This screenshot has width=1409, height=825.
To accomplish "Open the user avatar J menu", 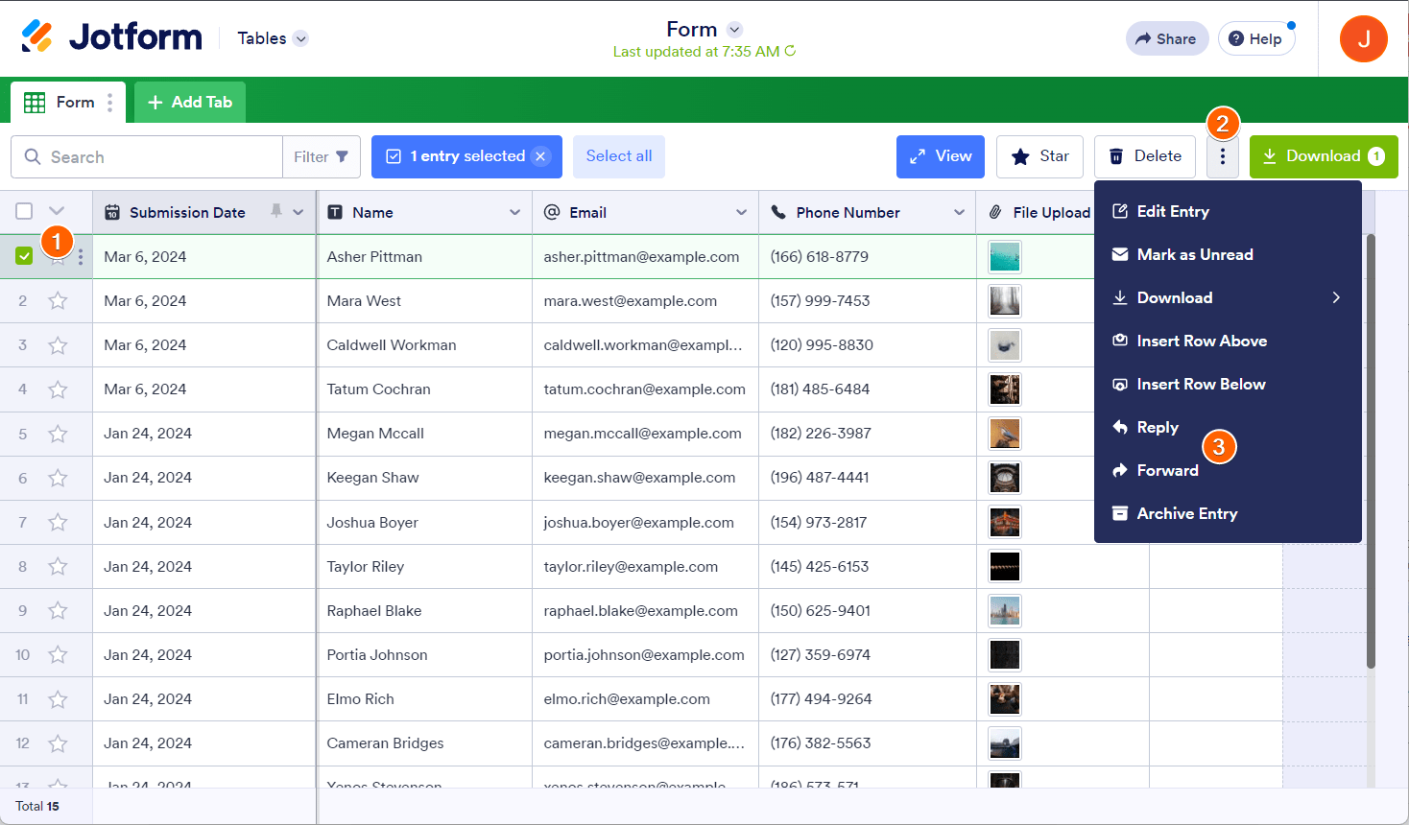I will [1363, 39].
